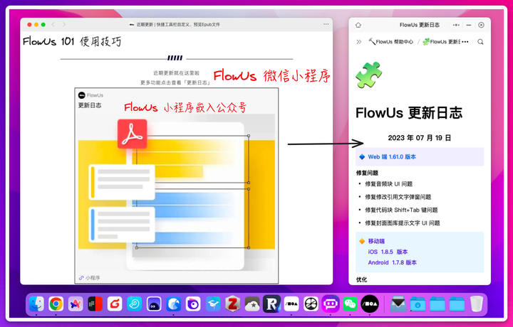Click the 修复问题 subheading
The width and height of the screenshot is (513, 327).
point(367,173)
